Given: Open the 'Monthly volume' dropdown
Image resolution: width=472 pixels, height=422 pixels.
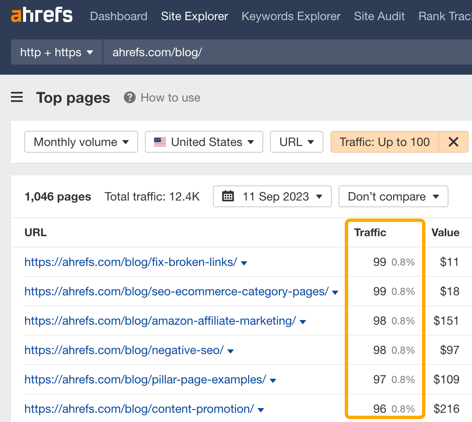Looking at the screenshot, I should [x=81, y=142].
